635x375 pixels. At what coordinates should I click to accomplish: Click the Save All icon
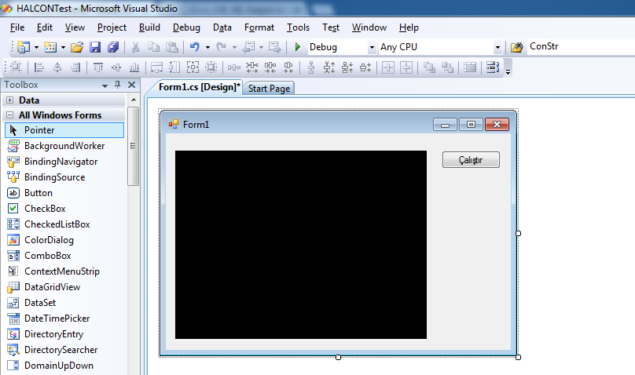click(x=113, y=47)
